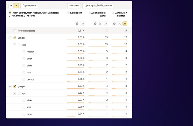Show percent view for Достижения цели
The image size is (193, 126).
coord(100,24)
